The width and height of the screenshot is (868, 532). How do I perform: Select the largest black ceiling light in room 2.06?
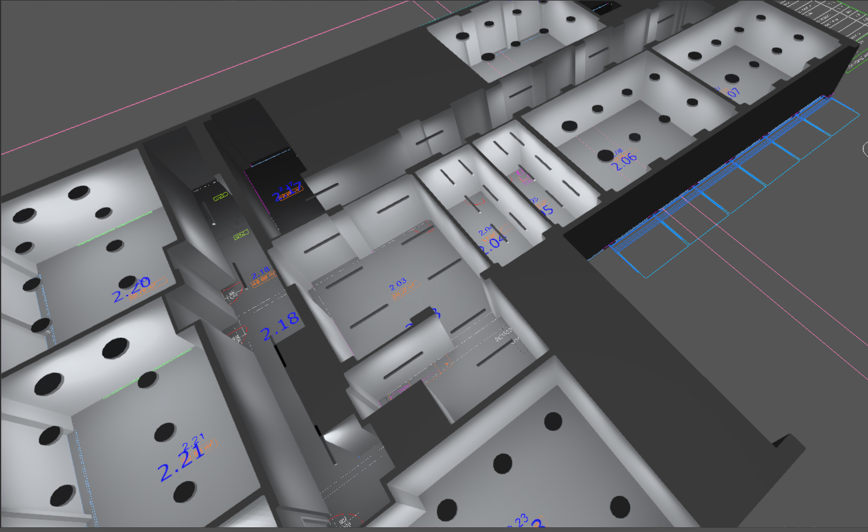click(x=606, y=156)
